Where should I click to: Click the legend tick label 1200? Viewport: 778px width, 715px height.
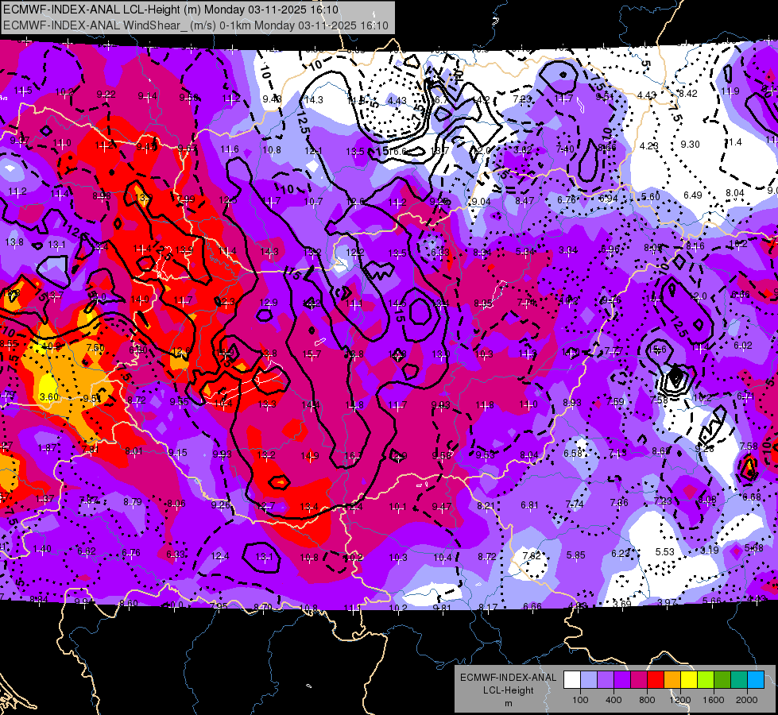[x=679, y=700]
